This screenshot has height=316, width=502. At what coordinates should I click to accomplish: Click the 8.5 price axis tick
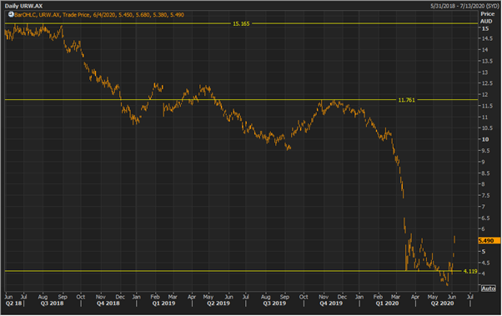click(x=485, y=173)
